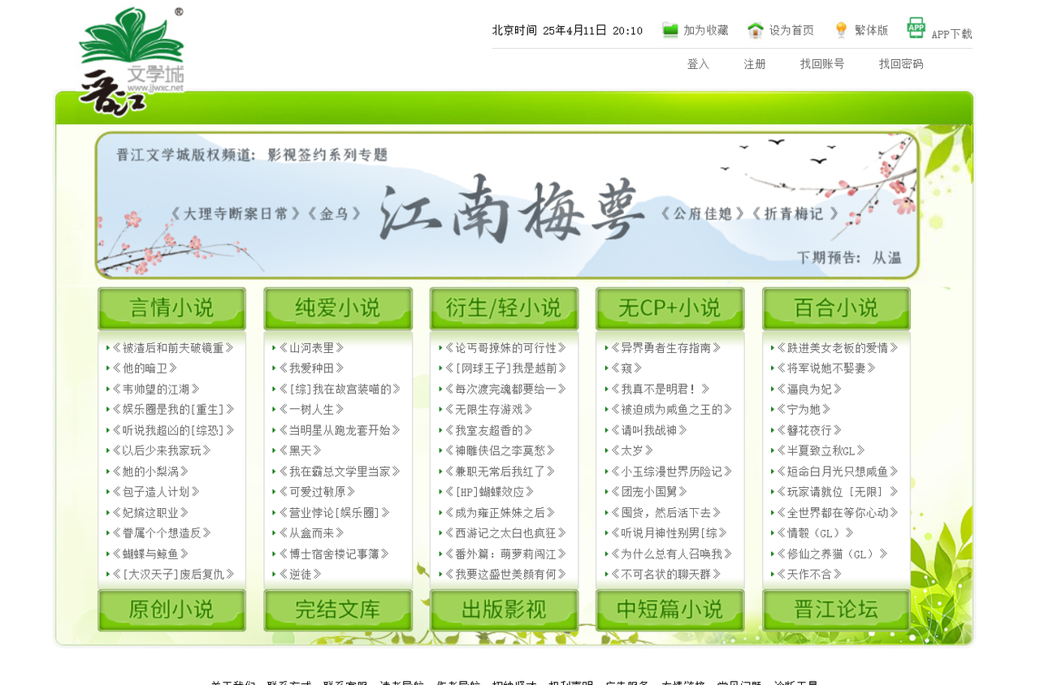Viewport: 1040px width, 685px height.
Task: Open novel 《无限生存游戏》
Action: (488, 410)
